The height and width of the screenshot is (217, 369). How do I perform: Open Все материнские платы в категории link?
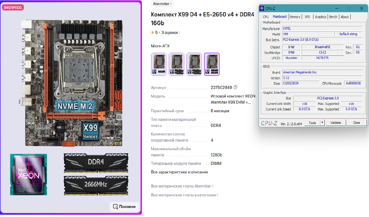[185, 195]
